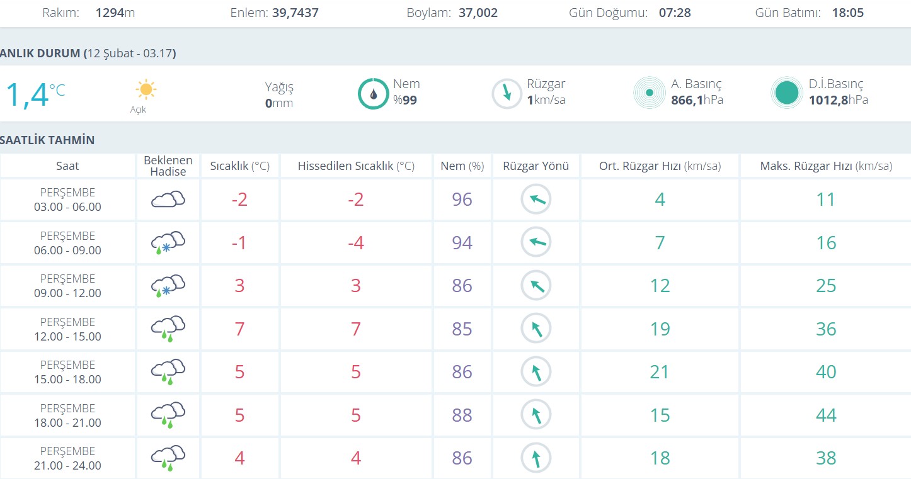Click the Sıcaklık (°C) column header

(239, 166)
